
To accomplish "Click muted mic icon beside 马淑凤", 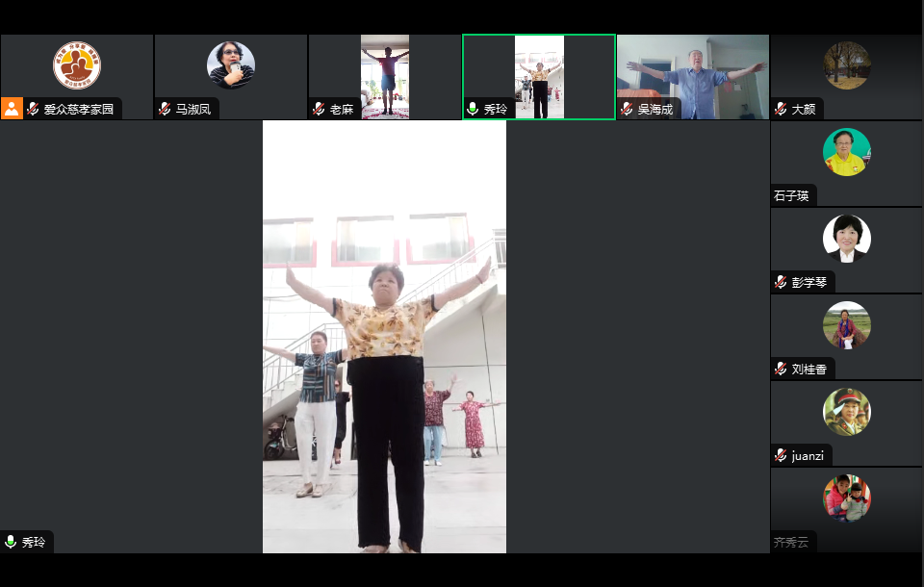I will tap(166, 110).
